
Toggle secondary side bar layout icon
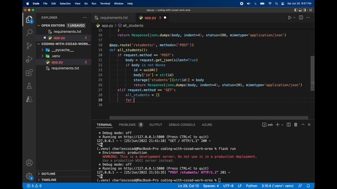click(x=304, y=10)
